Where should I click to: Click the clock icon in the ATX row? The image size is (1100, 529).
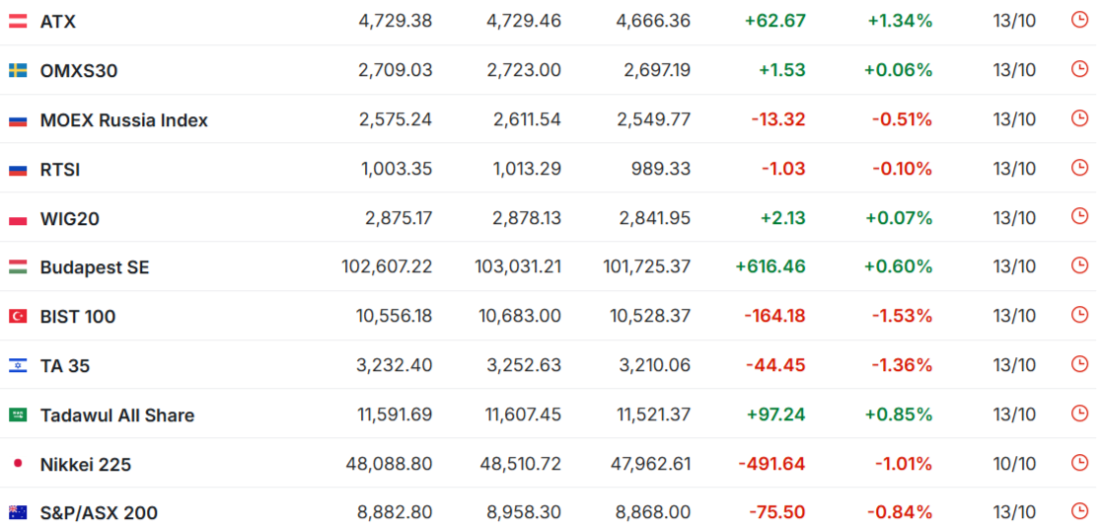(x=1079, y=20)
